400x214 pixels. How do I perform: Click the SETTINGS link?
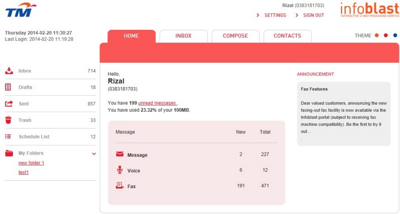(x=275, y=15)
